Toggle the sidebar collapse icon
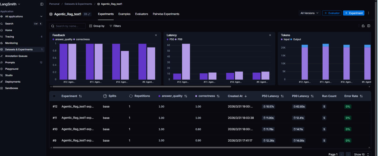This screenshot has height=156, width=378. tap(42, 4)
